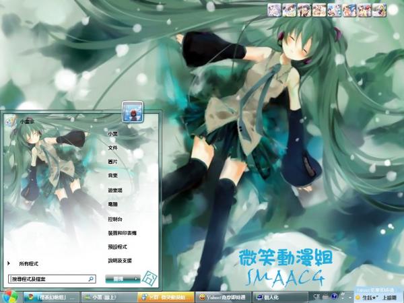Click the 關機 shut down button
This screenshot has height=303, width=404.
(119, 279)
